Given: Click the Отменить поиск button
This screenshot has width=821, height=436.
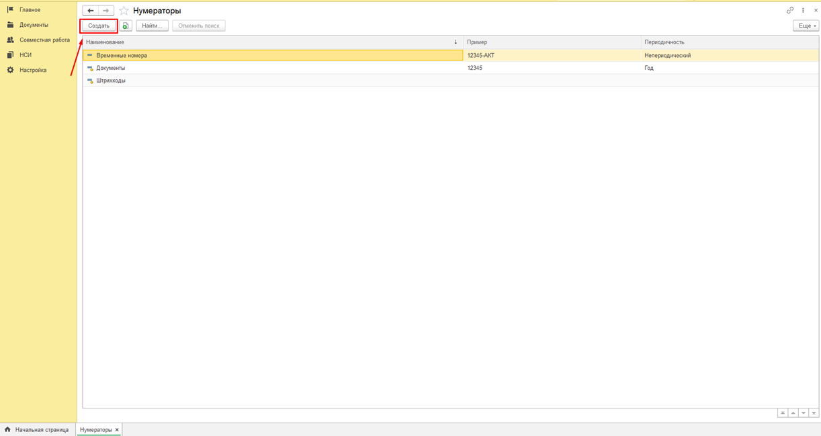Looking at the screenshot, I should (199, 26).
